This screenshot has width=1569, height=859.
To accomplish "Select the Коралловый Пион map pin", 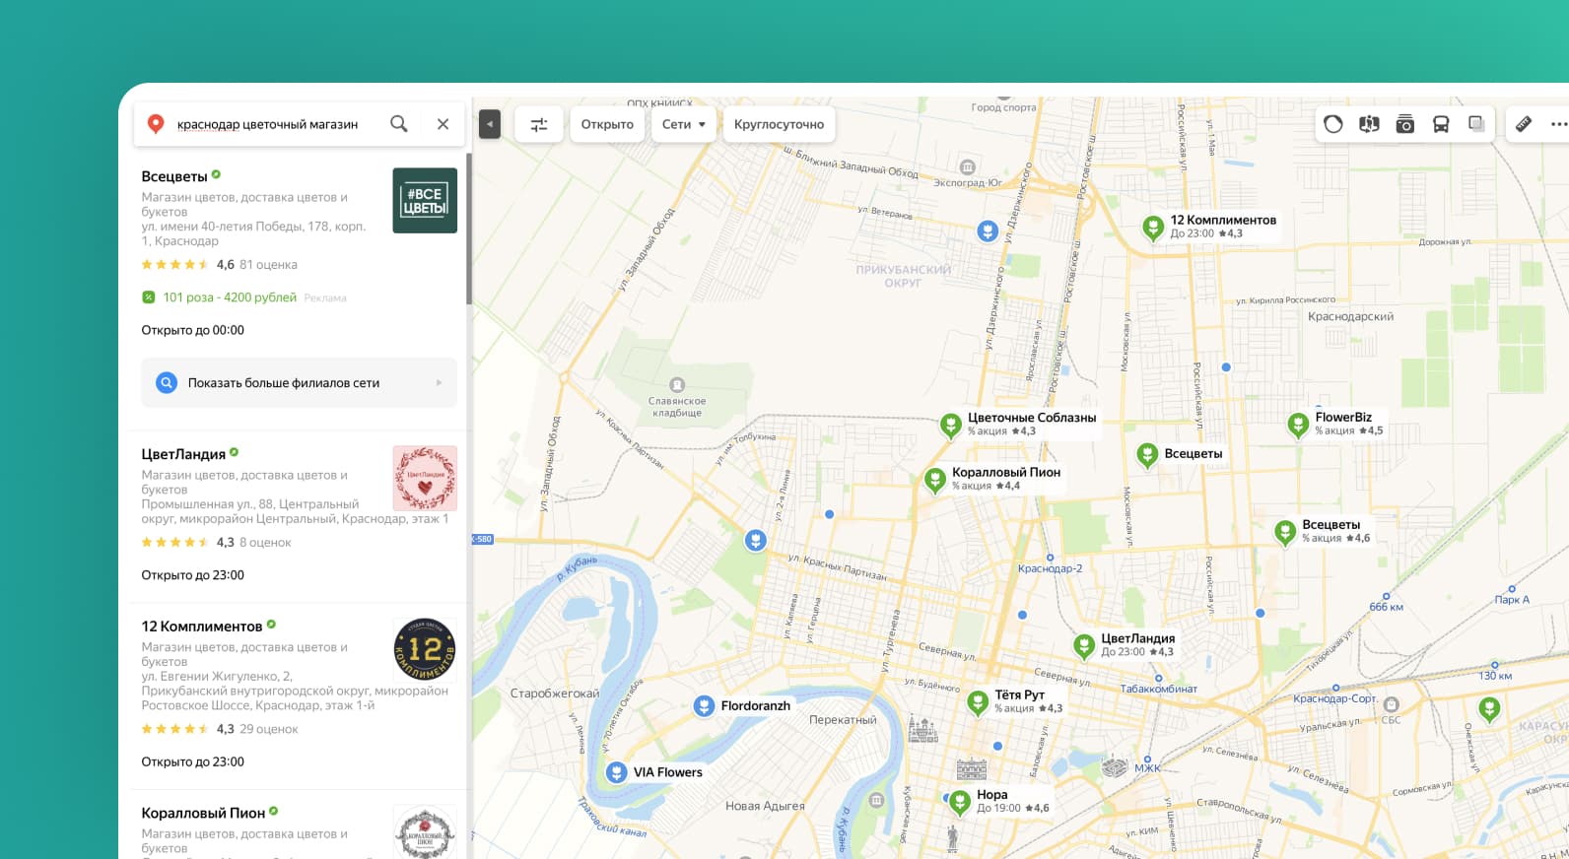I will pos(935,481).
